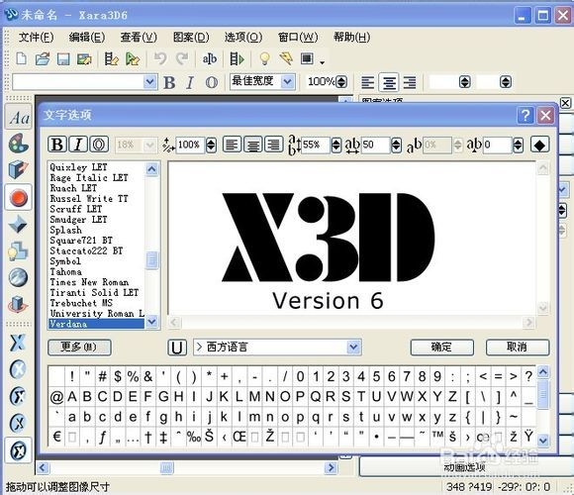Viewport: 574px width, 495px height.
Task: Click the bottom-most circled X sidebar icon
Action: tap(18, 450)
